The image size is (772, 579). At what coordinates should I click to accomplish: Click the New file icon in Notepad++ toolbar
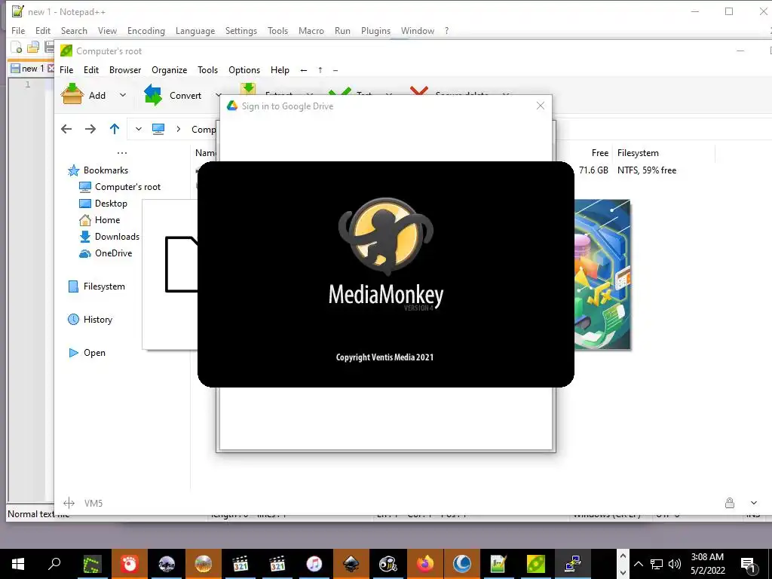[x=17, y=47]
